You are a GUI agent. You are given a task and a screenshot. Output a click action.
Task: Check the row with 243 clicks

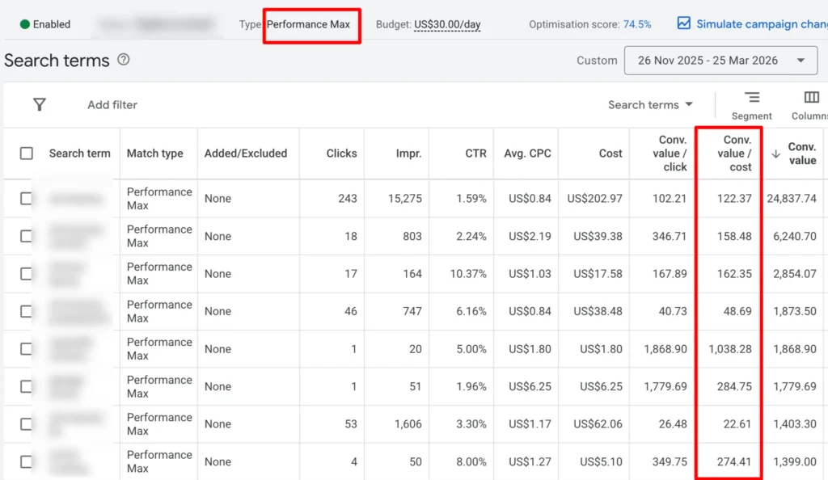click(x=27, y=199)
